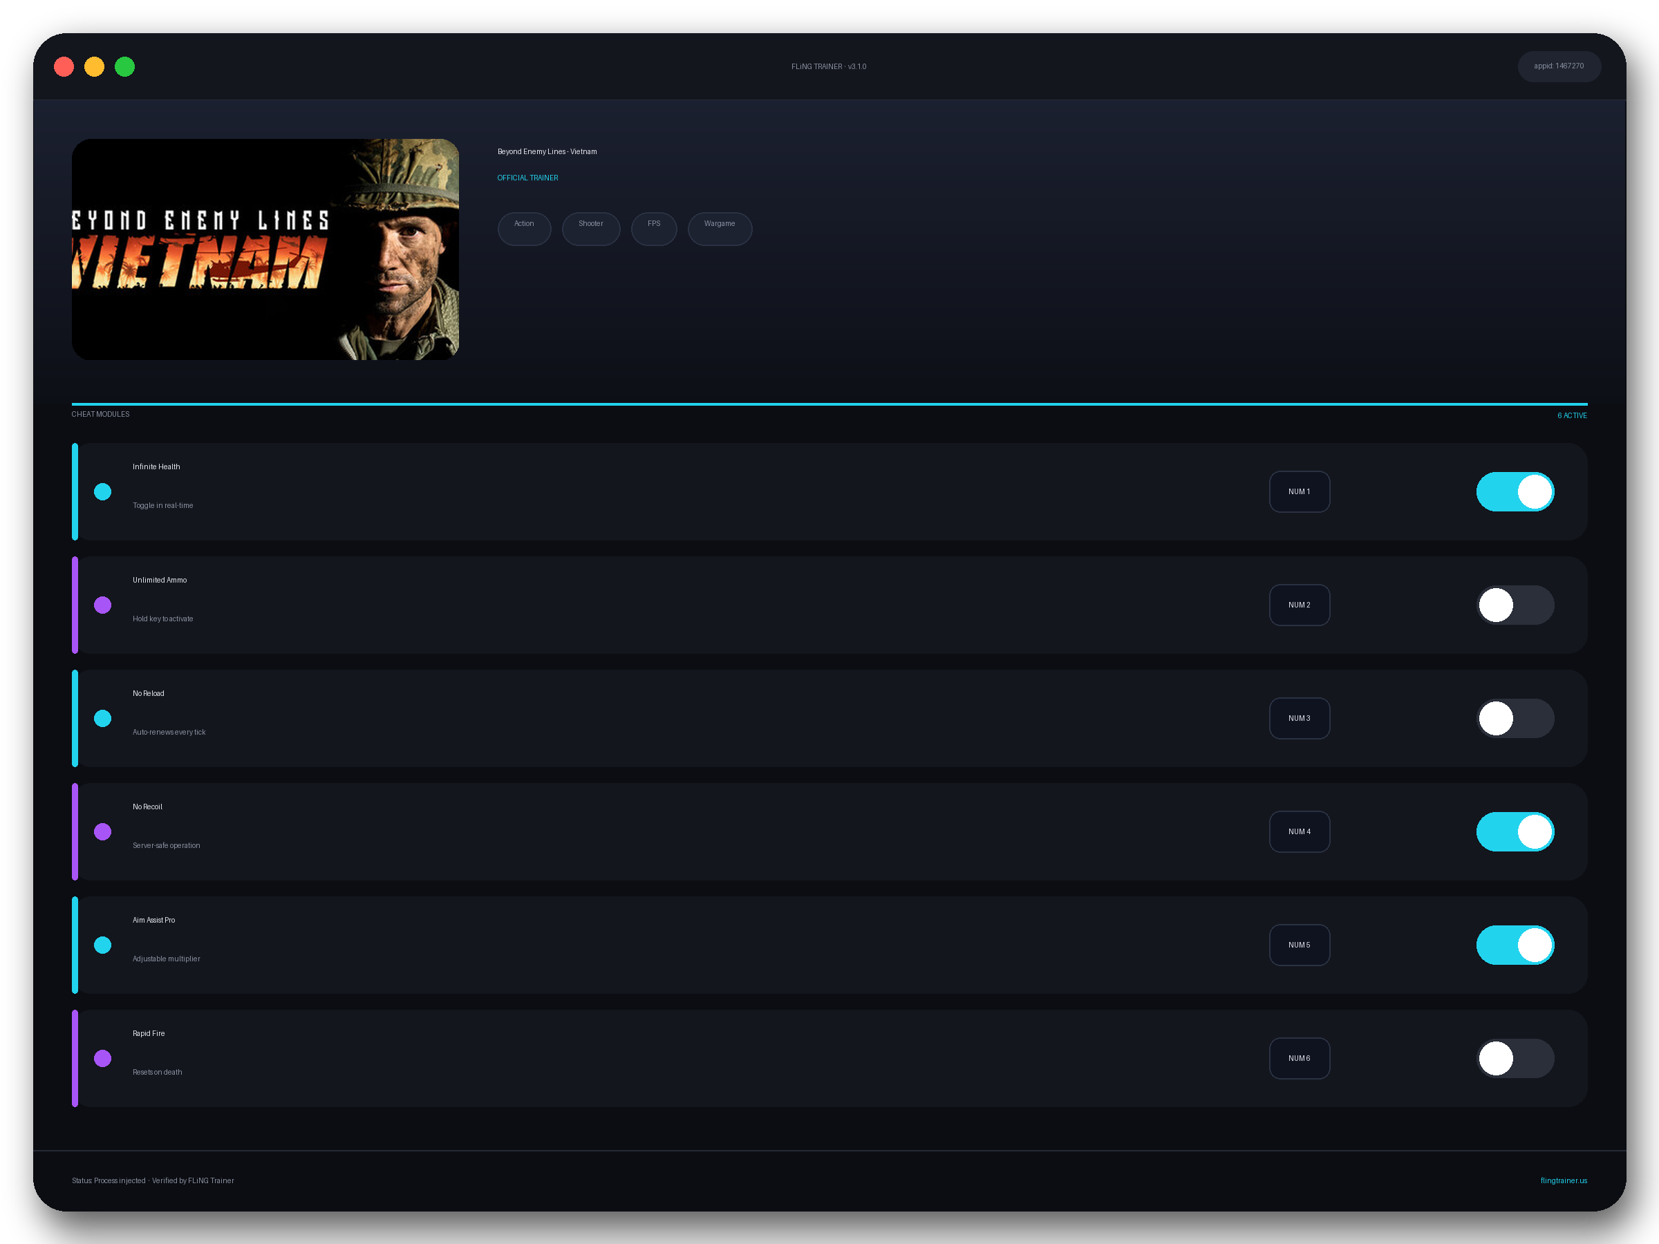
Task: Click the OFFICIAL TRAINER label
Action: pyautogui.click(x=528, y=178)
